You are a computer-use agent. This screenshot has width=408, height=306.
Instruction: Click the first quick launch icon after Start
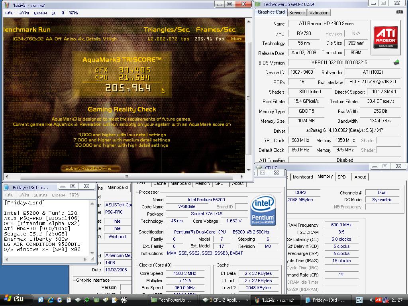(41, 300)
